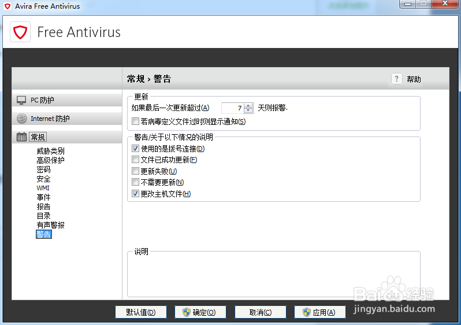Image resolution: width=461 pixels, height=325 pixels.
Task: Click the small Avira icon in title bar
Action: pyautogui.click(x=8, y=6)
